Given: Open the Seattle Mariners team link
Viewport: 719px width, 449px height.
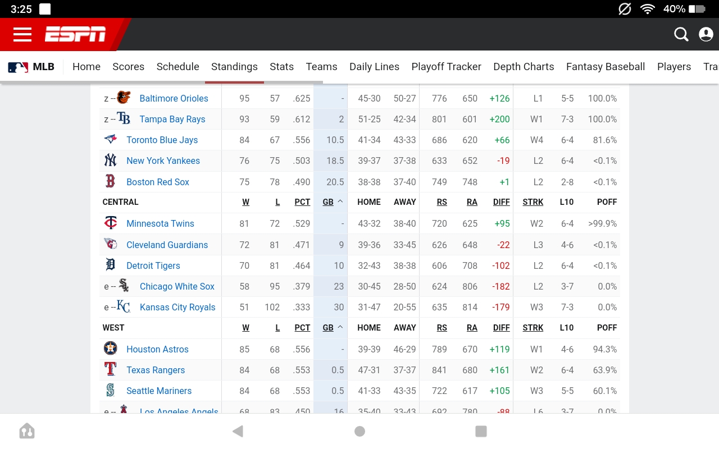Looking at the screenshot, I should point(159,391).
